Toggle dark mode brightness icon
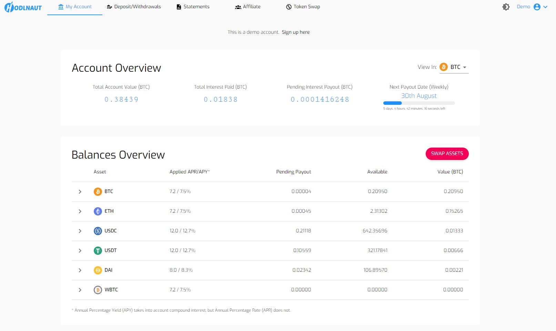Viewport: 556px width, 331px height. [506, 7]
